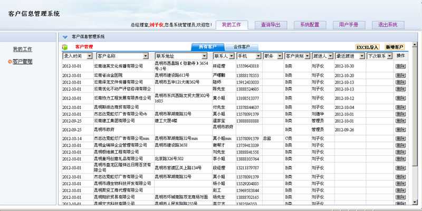This screenshot has width=422, height=211.
Task: Delete the 云南迪英文化传播有限公司 row
Action: click(x=400, y=66)
